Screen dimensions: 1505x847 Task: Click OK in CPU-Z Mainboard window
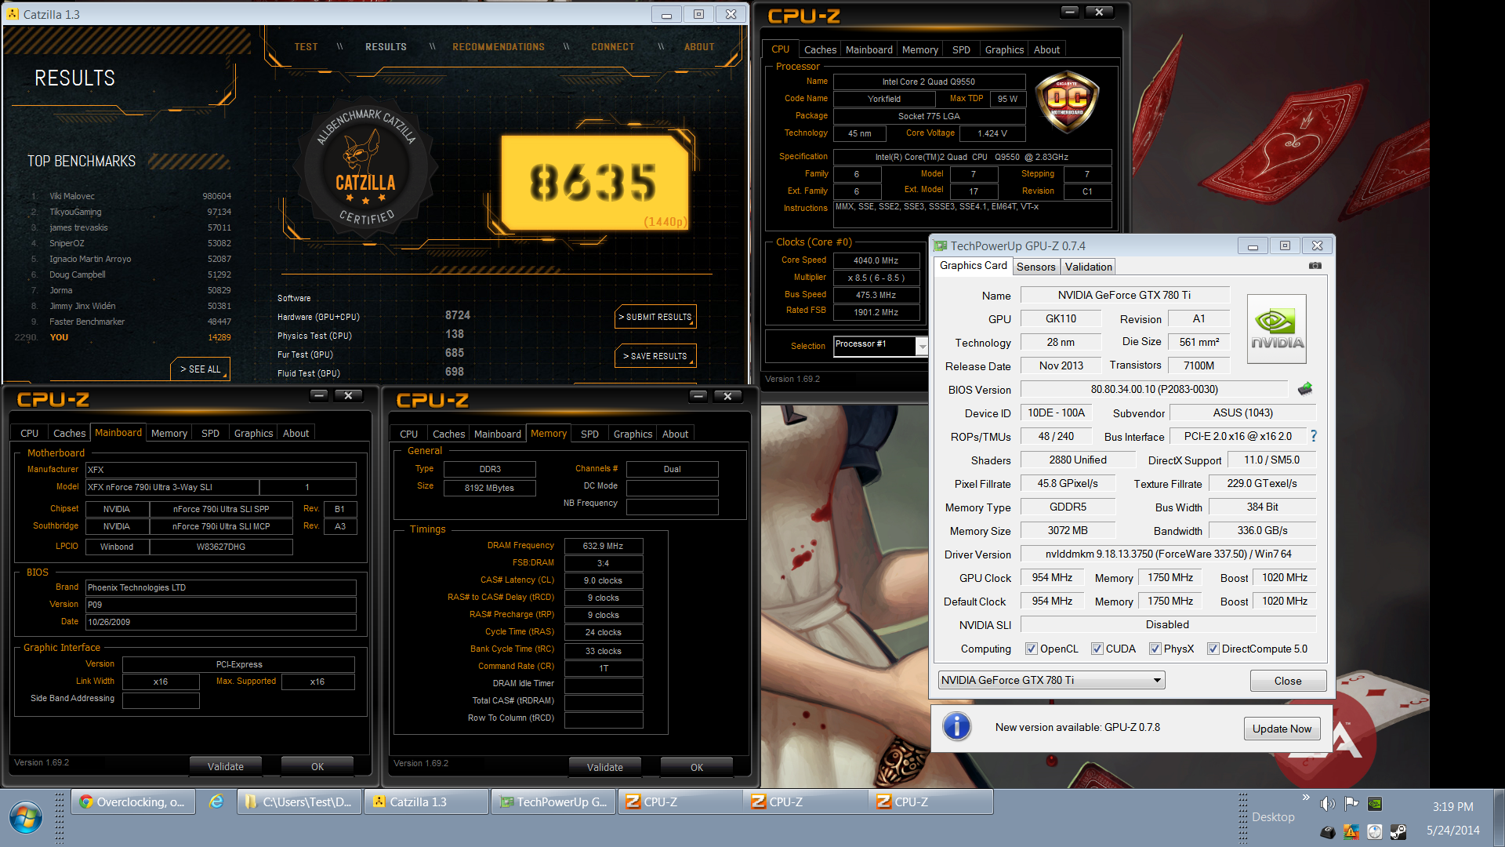coord(317,766)
